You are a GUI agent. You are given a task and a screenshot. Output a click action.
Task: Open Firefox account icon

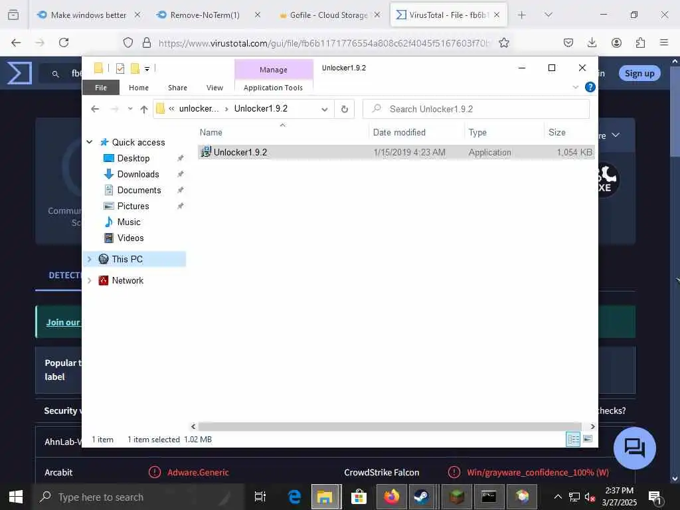(616, 42)
